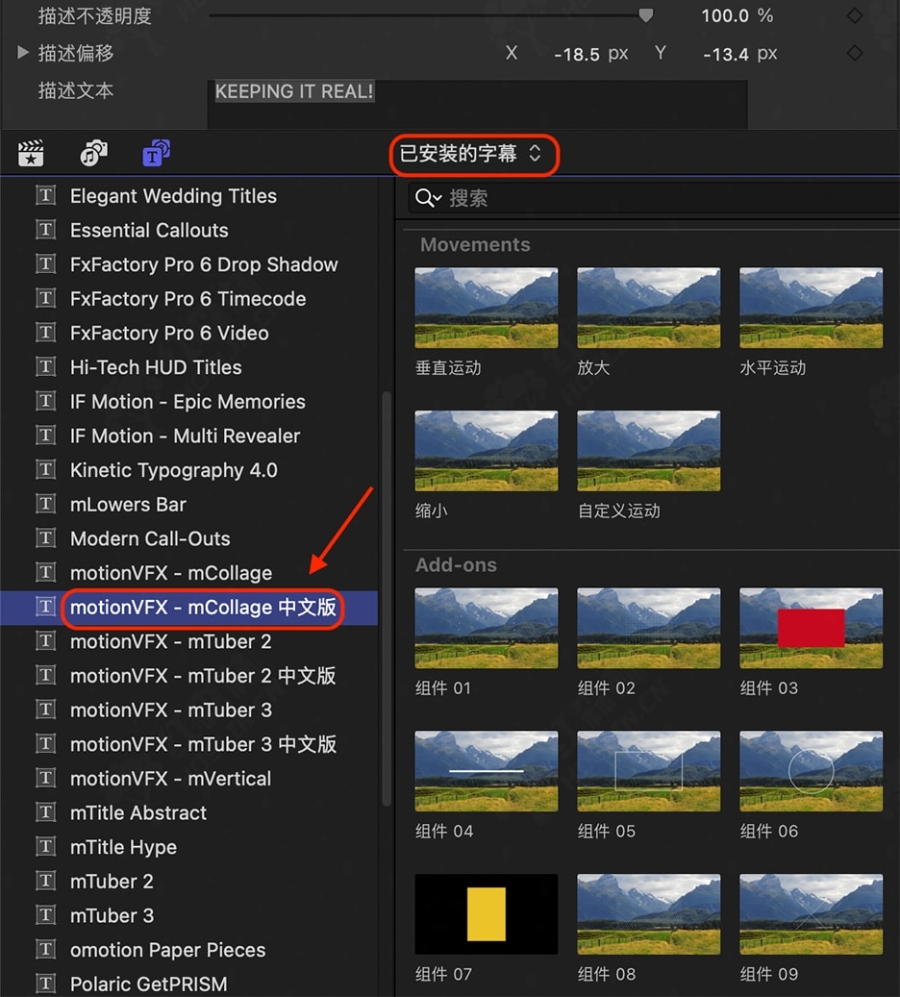This screenshot has height=997, width=900.
Task: Click the titles sidebar vertical scrollbar
Action: click(x=387, y=598)
